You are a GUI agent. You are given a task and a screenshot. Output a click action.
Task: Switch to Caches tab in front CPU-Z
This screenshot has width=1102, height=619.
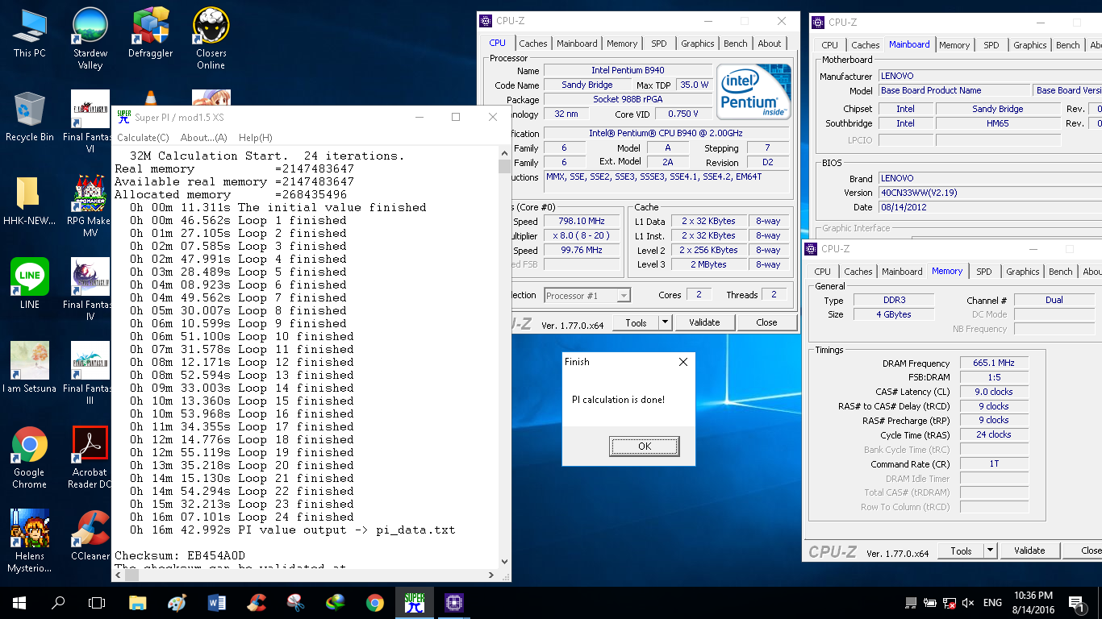533,44
